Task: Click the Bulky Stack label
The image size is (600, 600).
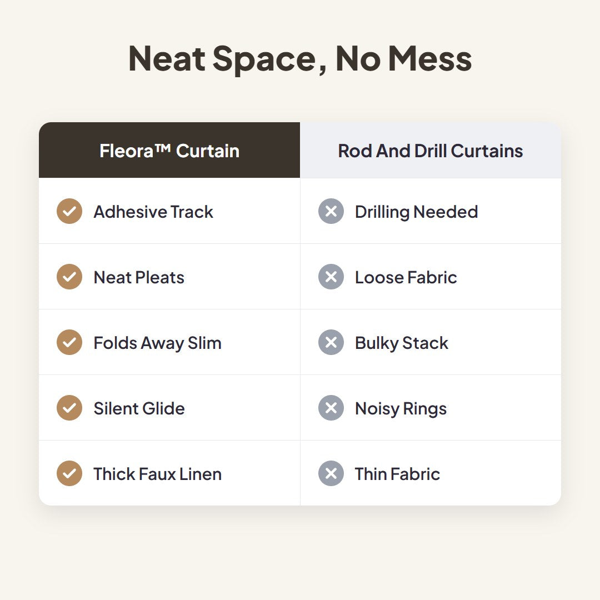Action: pyautogui.click(x=402, y=343)
